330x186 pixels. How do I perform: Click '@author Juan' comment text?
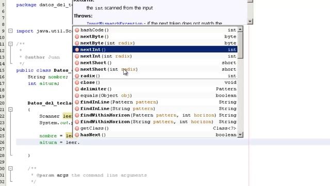coord(42,57)
